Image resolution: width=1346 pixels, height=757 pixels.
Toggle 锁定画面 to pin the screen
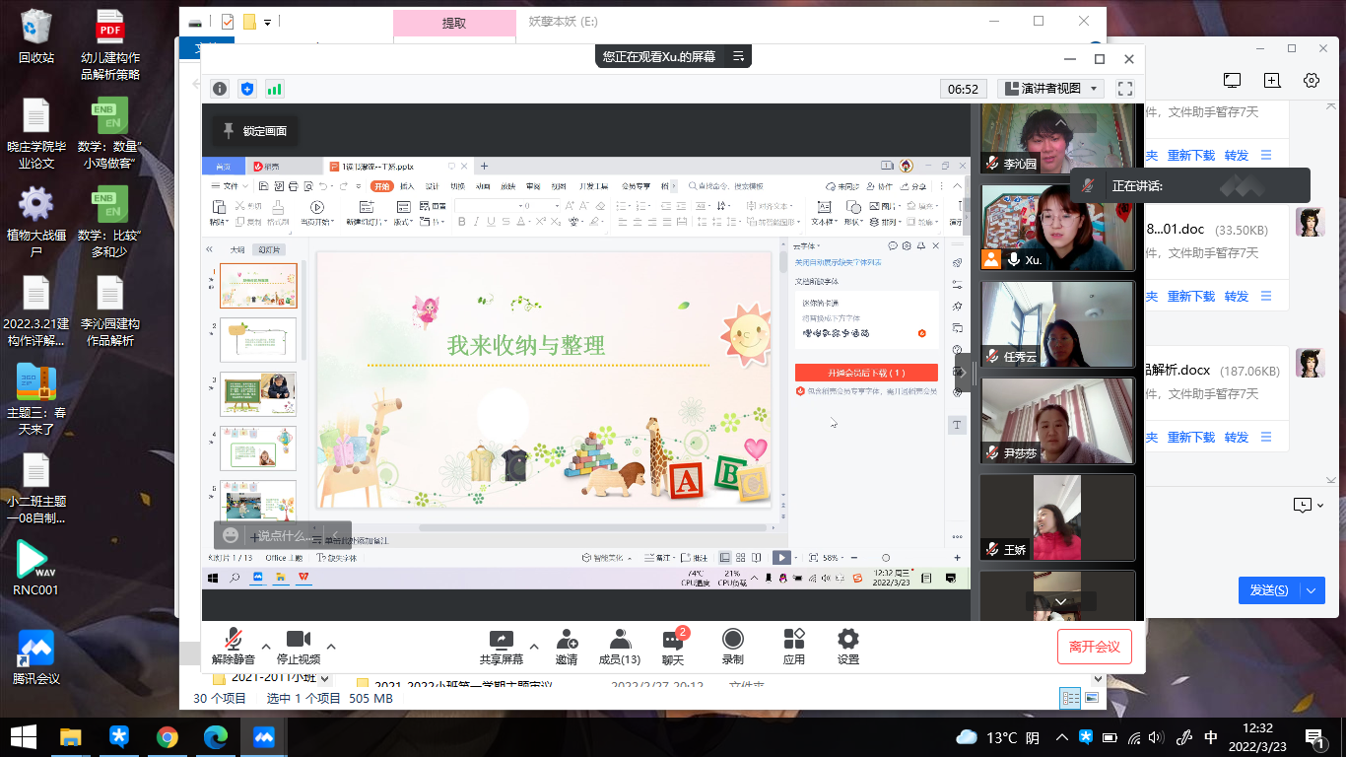click(255, 131)
